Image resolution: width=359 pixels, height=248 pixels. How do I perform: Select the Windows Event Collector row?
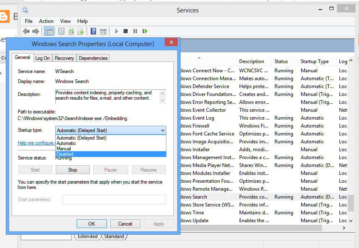[263, 110]
